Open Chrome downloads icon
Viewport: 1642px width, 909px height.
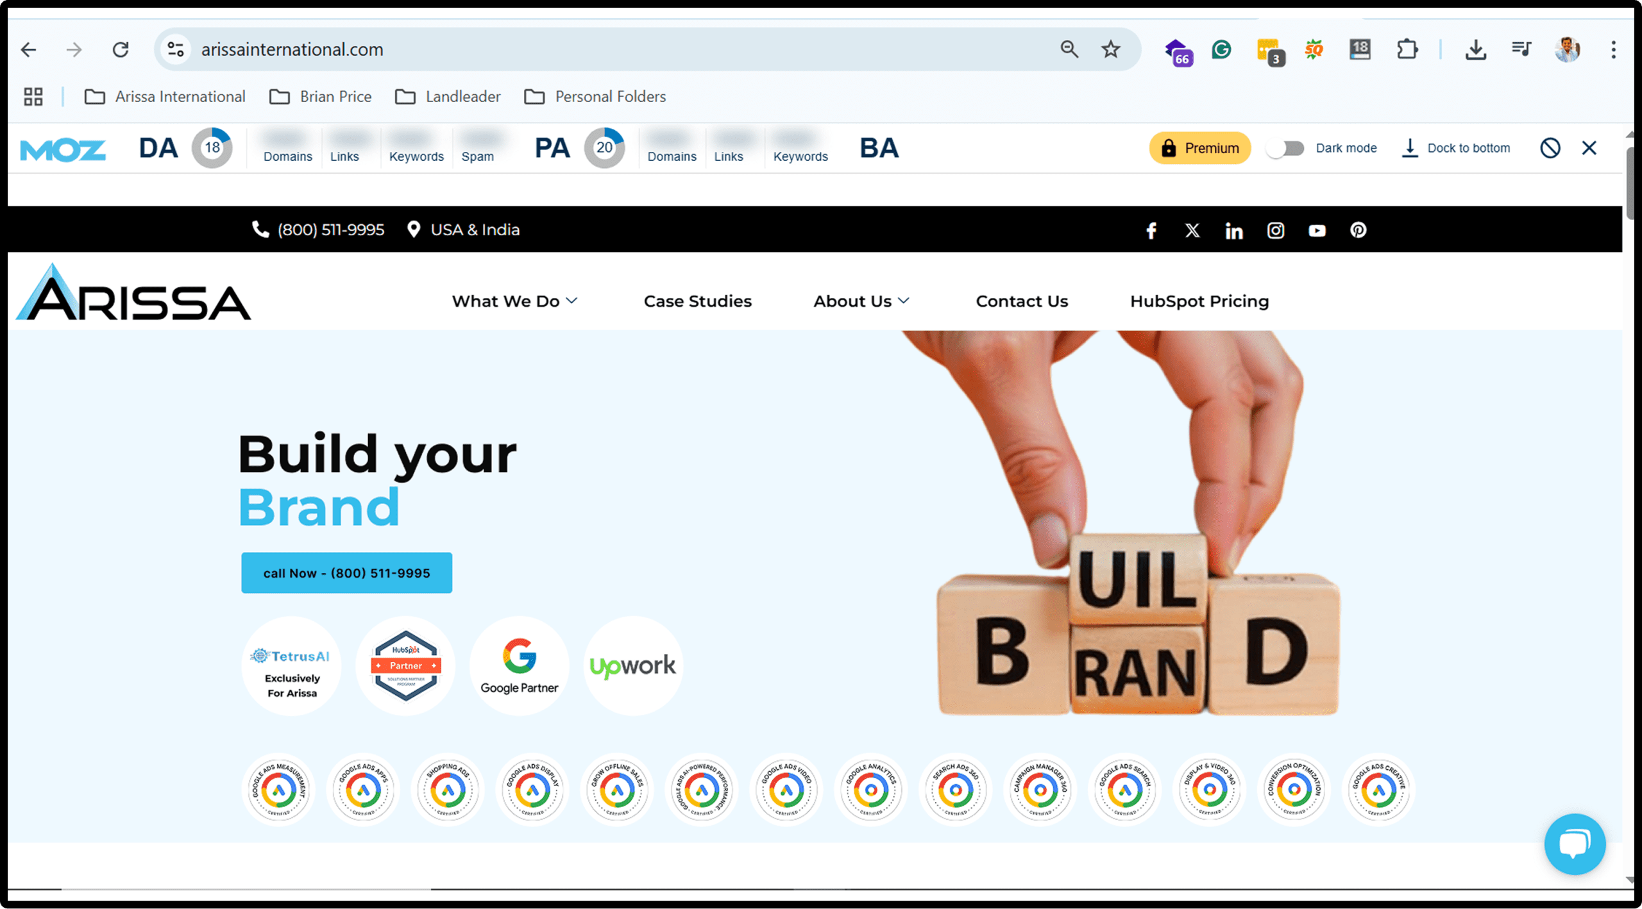(x=1475, y=49)
